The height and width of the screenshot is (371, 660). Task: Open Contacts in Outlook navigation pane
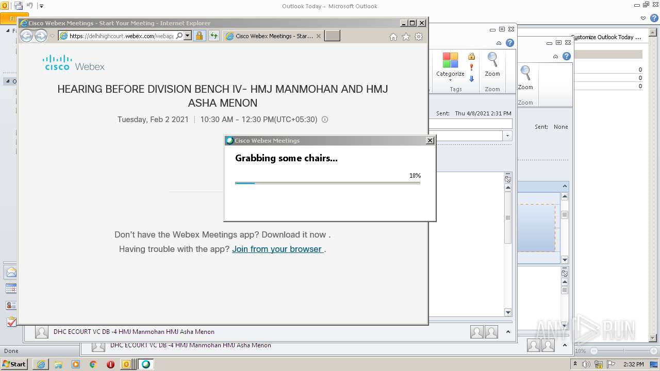tap(11, 305)
